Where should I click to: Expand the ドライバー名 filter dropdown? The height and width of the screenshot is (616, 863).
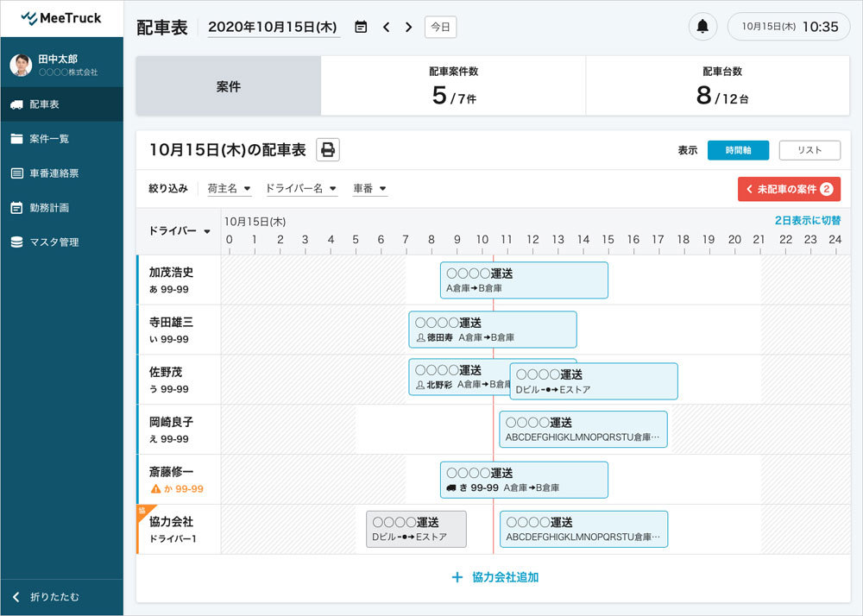pos(300,188)
